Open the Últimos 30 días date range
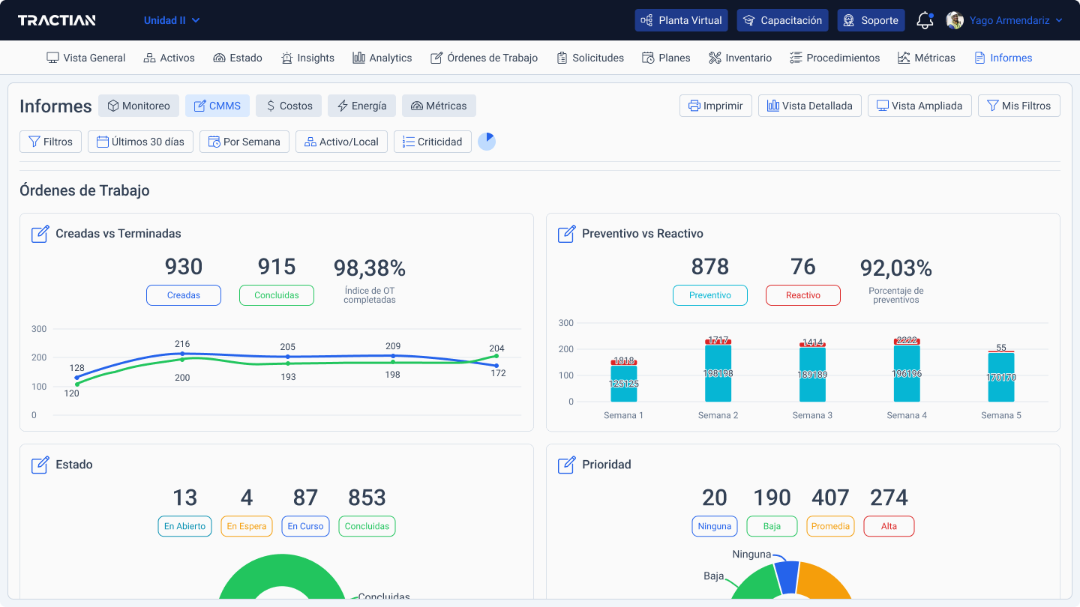Viewport: 1080px width, 607px height. [141, 142]
